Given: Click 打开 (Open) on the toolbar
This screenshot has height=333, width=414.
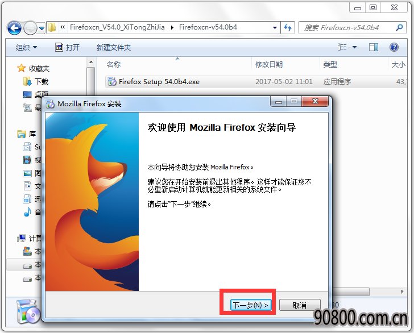Looking at the screenshot, I should click(67, 48).
